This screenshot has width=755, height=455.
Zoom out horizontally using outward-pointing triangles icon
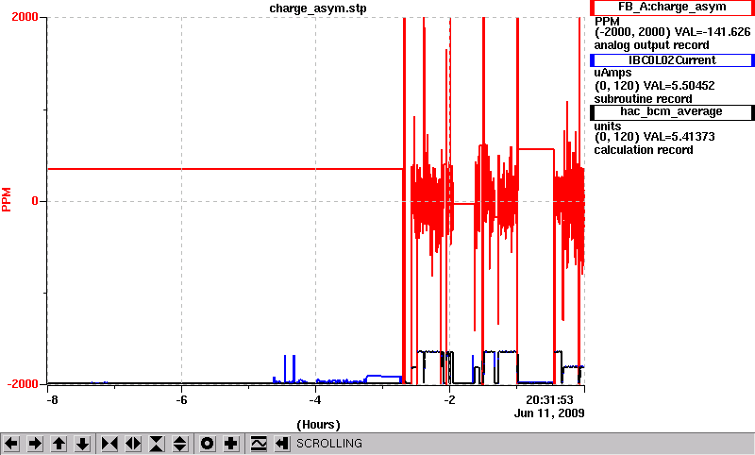pyautogui.click(x=133, y=444)
